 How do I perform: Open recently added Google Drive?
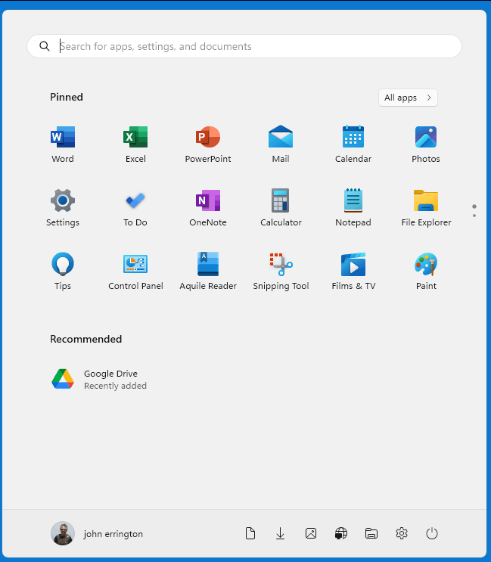point(99,379)
